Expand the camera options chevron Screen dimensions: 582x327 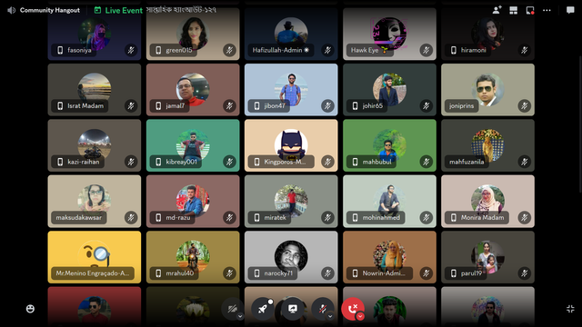pos(240,316)
